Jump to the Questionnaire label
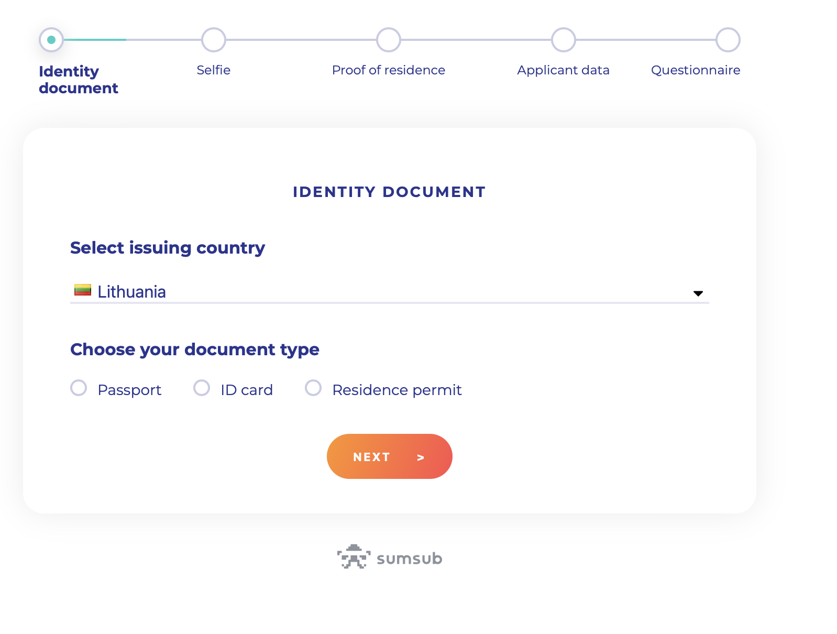This screenshot has width=837, height=634. 696,70
